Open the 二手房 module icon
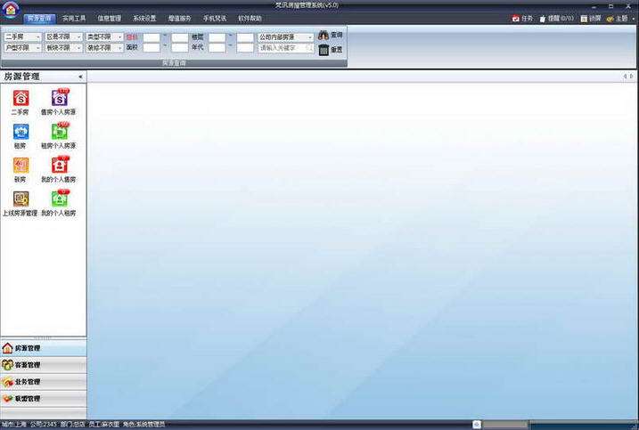This screenshot has width=639, height=430. (x=20, y=98)
